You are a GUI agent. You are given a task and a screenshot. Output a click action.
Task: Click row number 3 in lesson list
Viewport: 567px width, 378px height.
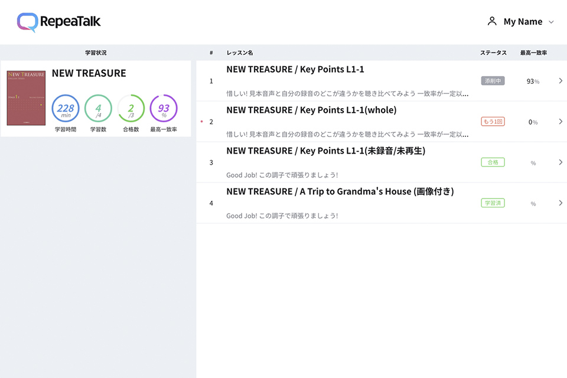point(211,162)
